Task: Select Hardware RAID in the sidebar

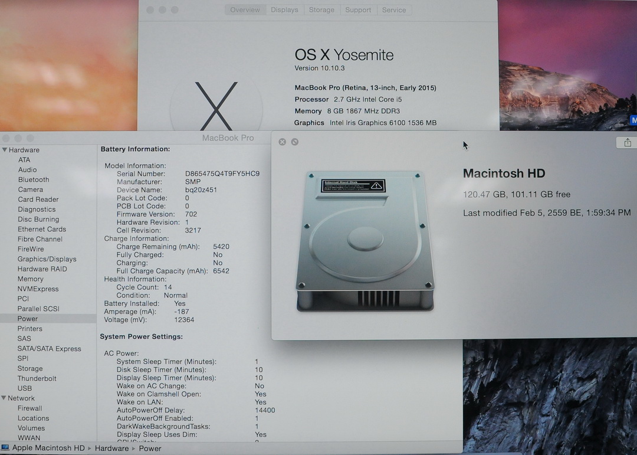Action: point(42,269)
